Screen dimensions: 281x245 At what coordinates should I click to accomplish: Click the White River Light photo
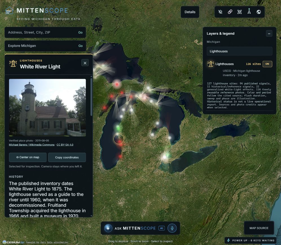(x=47, y=108)
